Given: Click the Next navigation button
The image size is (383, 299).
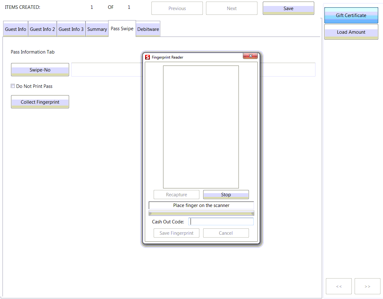Looking at the screenshot, I should pyautogui.click(x=231, y=8).
